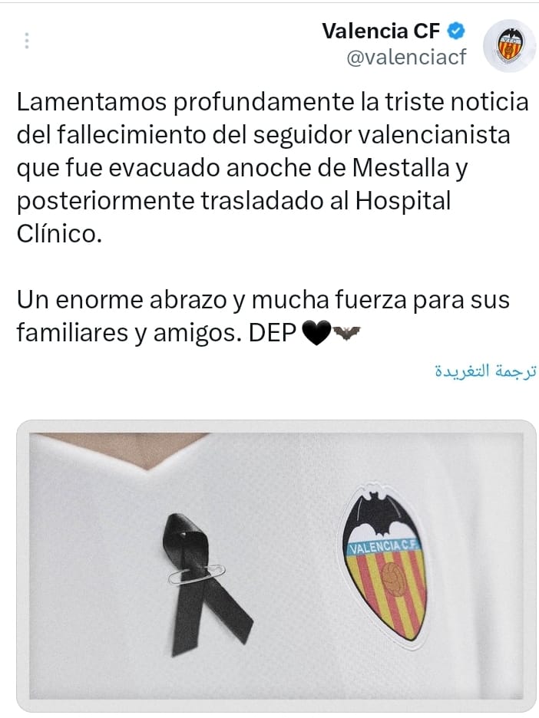
Task: Click the jersey collar area in photo
Action: pos(124,450)
